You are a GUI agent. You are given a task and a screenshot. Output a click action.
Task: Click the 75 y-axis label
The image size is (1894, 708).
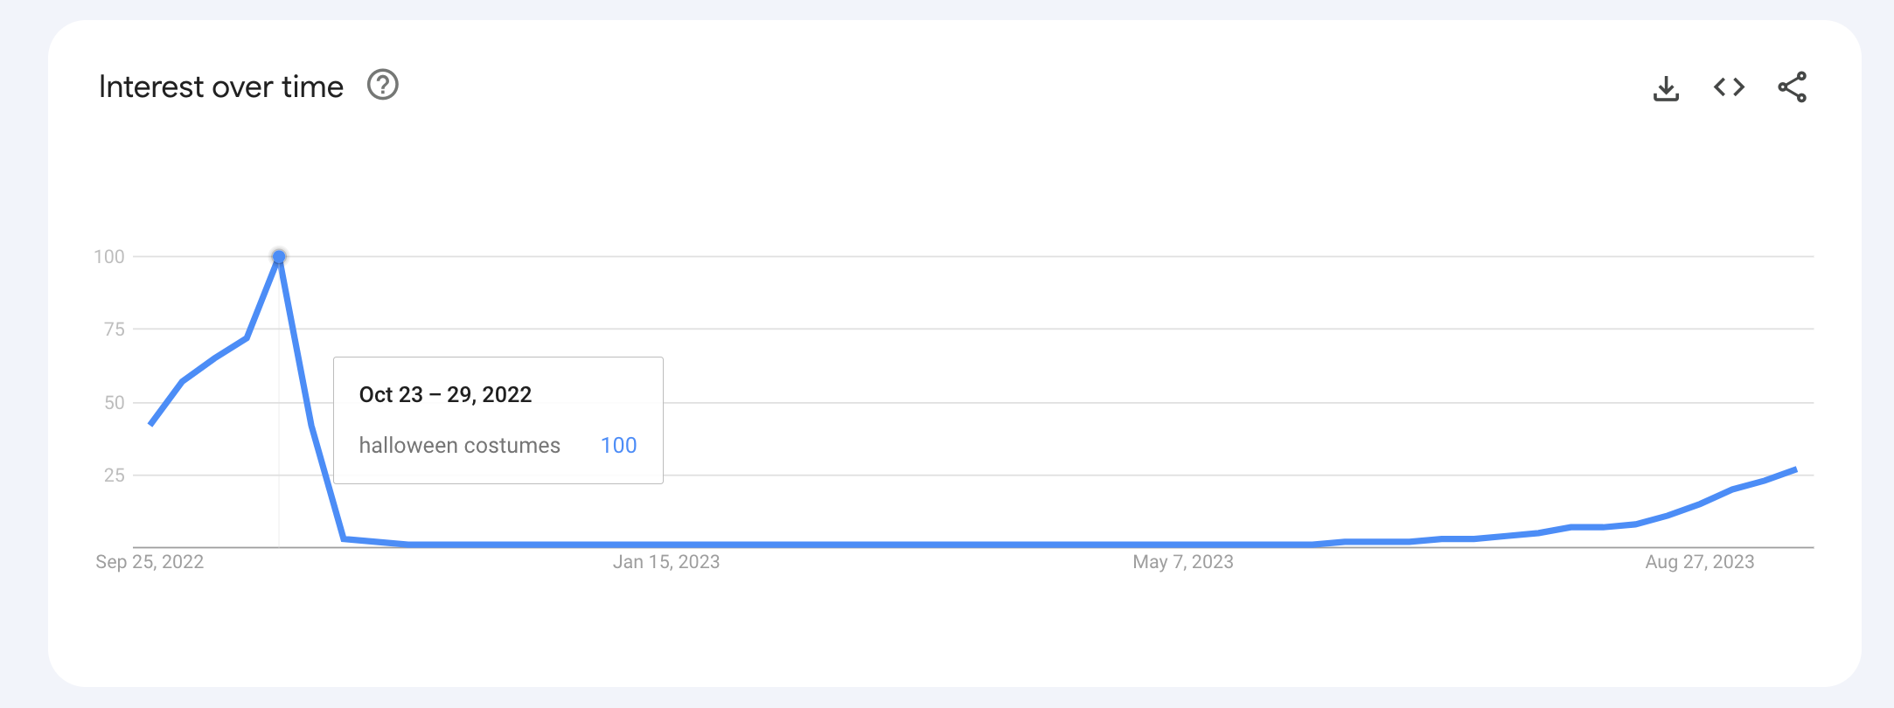click(x=115, y=330)
